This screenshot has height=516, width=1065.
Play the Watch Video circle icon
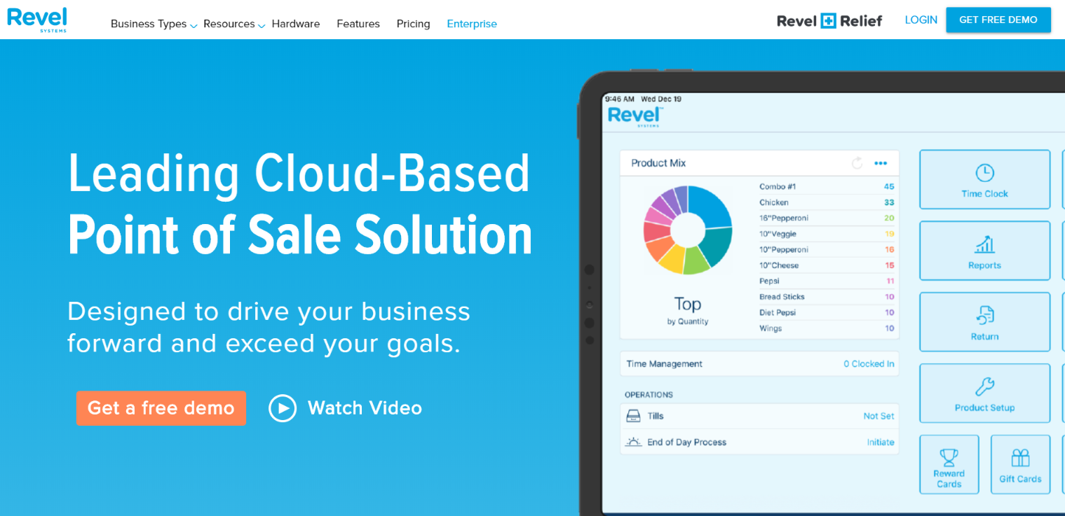(283, 408)
